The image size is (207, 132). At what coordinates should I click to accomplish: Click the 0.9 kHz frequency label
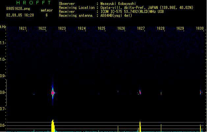pyautogui.click(x=3, y=76)
